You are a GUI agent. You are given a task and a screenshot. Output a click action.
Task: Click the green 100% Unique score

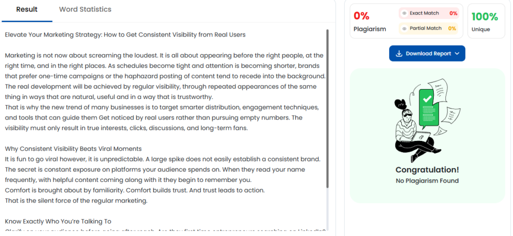tap(485, 16)
